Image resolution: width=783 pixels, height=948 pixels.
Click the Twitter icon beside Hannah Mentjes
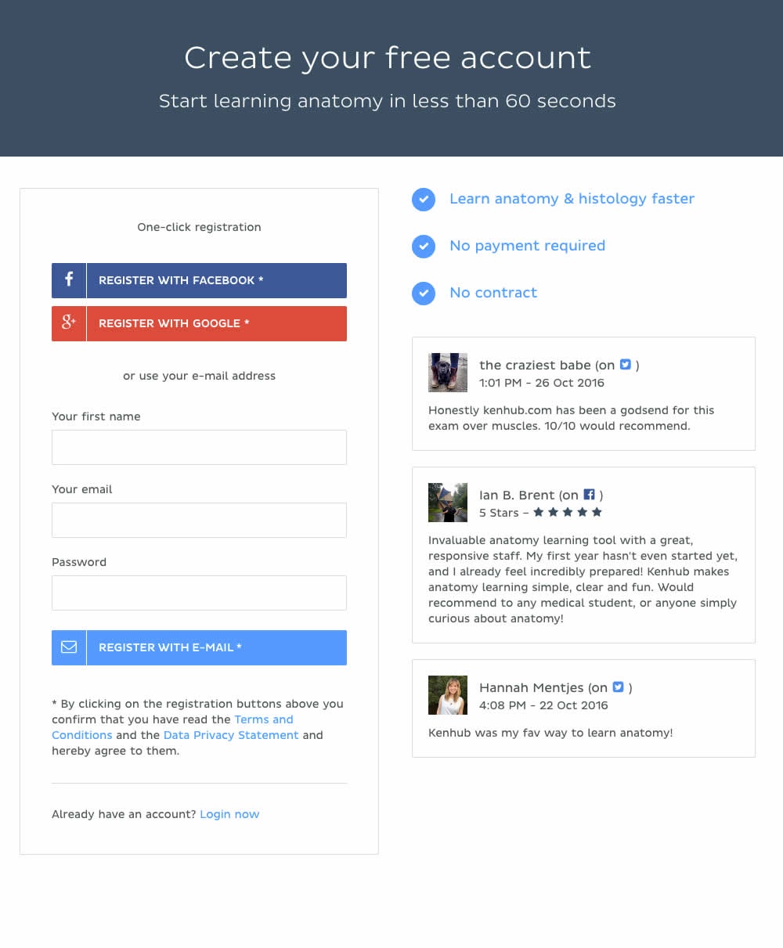click(x=619, y=687)
